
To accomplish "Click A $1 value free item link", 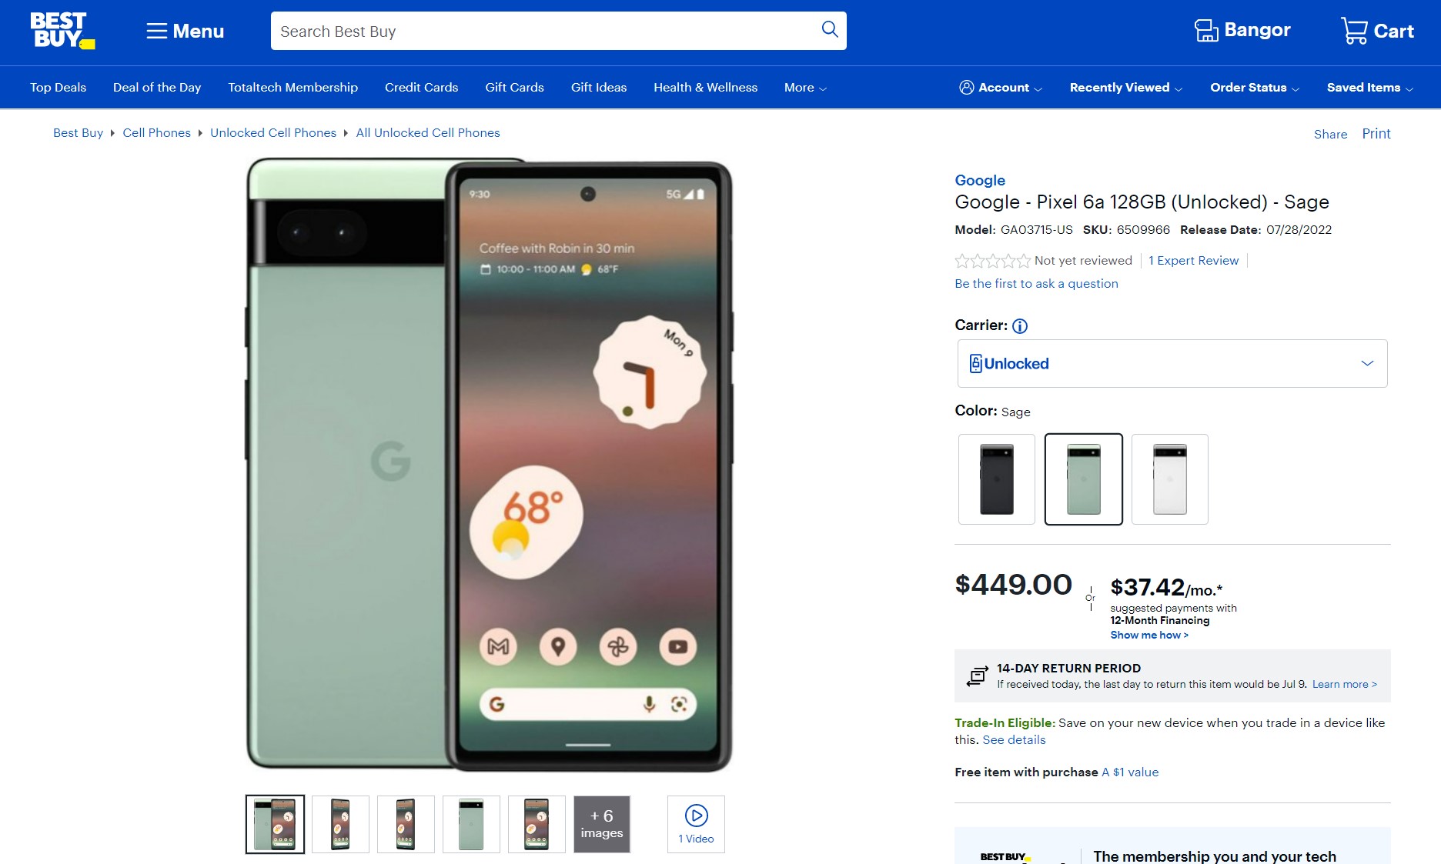I will (1130, 772).
